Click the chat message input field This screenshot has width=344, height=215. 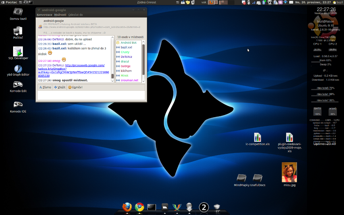point(91,95)
